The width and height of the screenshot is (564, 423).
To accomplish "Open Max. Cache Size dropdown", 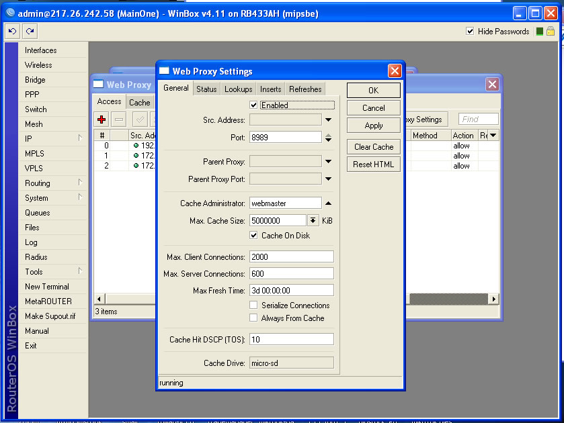I will [x=313, y=220].
